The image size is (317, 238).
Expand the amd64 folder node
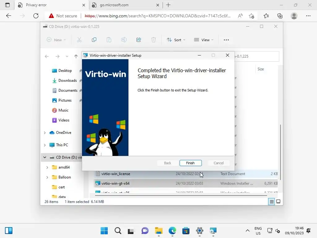(x=47, y=167)
